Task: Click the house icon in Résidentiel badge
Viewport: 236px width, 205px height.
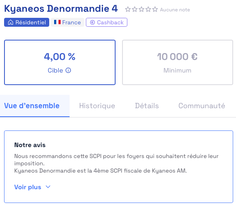Action: click(x=11, y=22)
